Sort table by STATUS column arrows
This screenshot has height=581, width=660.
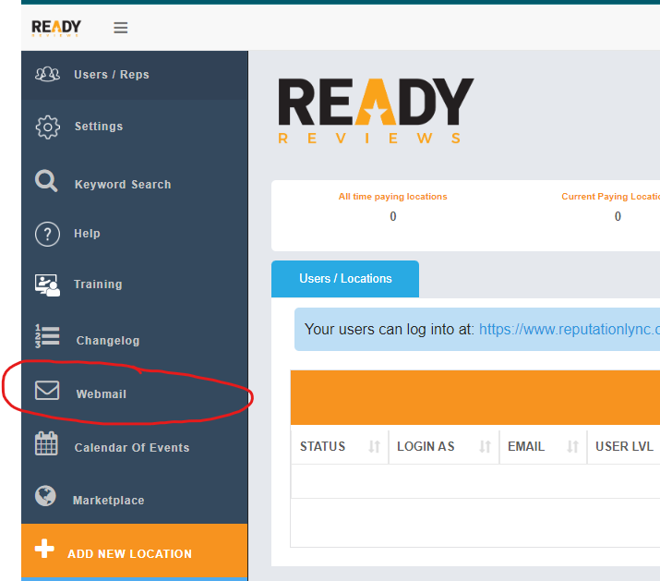tap(374, 447)
